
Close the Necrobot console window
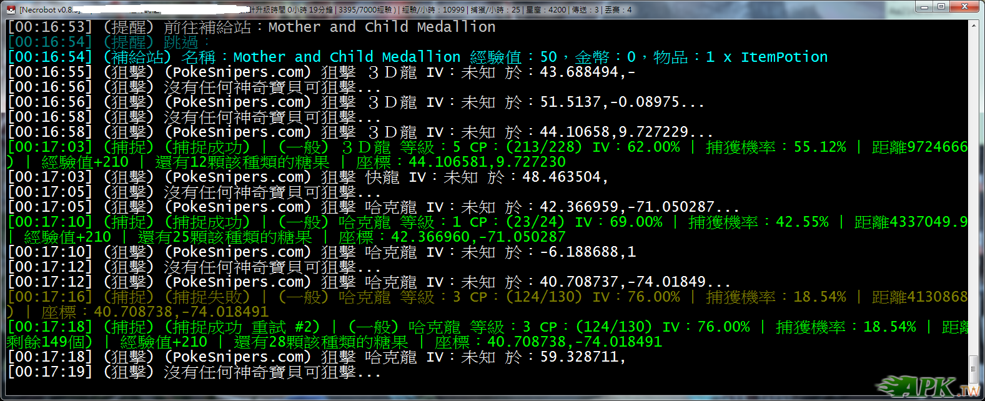[x=965, y=7]
